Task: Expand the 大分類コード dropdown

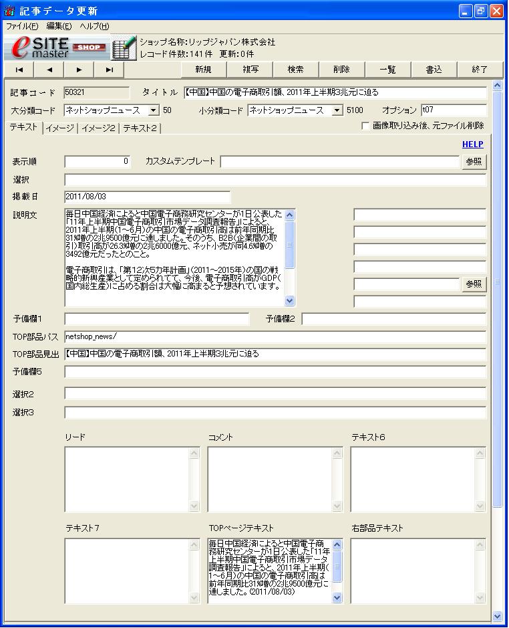Action: [154, 110]
